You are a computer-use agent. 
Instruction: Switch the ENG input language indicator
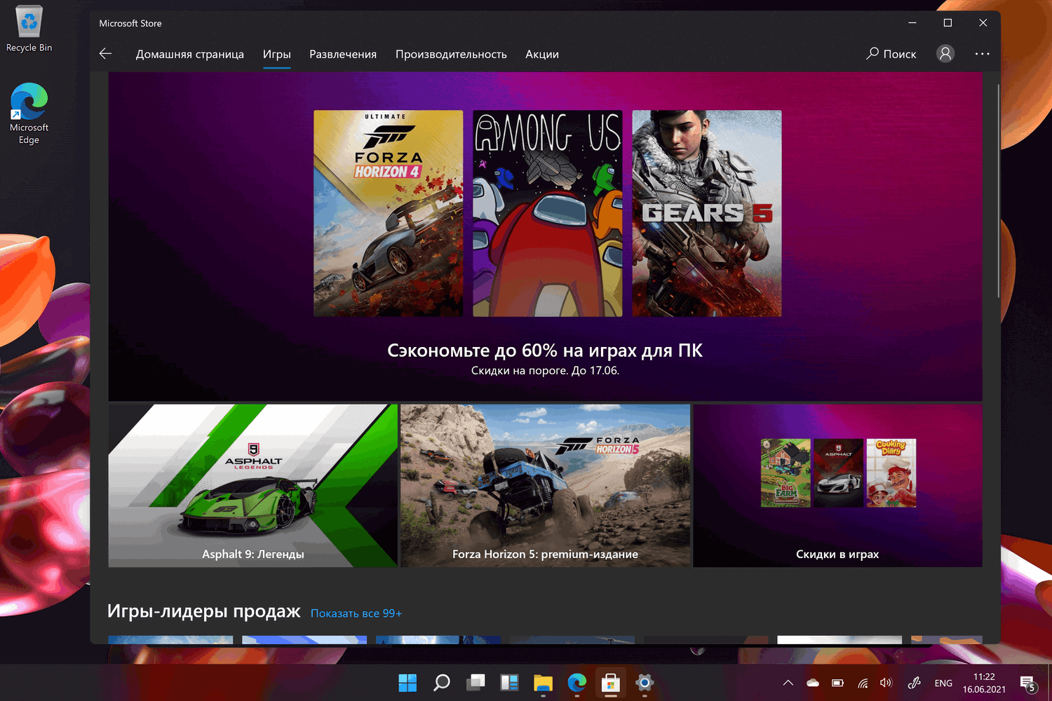[x=943, y=683]
